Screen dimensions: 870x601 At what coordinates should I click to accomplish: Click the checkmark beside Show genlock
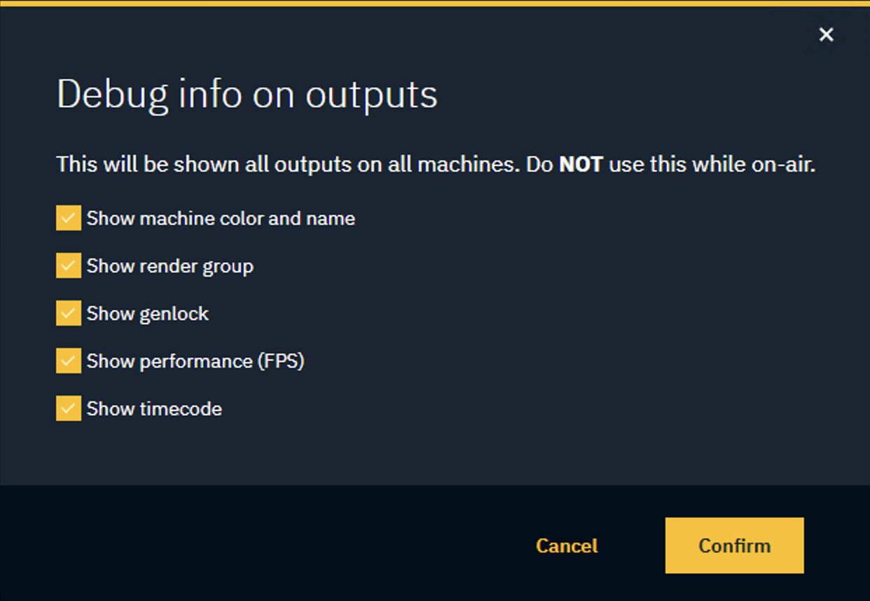(x=67, y=313)
